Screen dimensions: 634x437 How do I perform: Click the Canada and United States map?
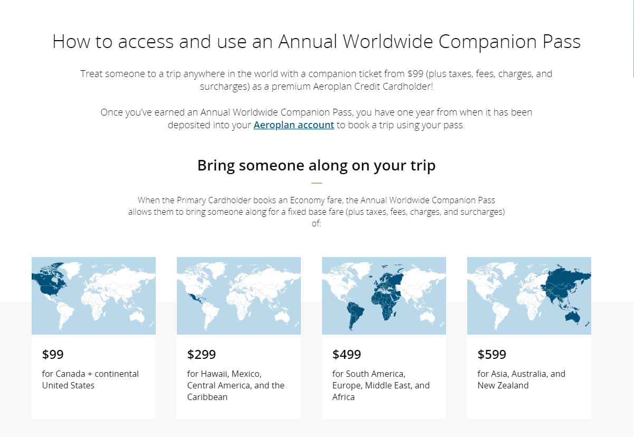(x=93, y=296)
